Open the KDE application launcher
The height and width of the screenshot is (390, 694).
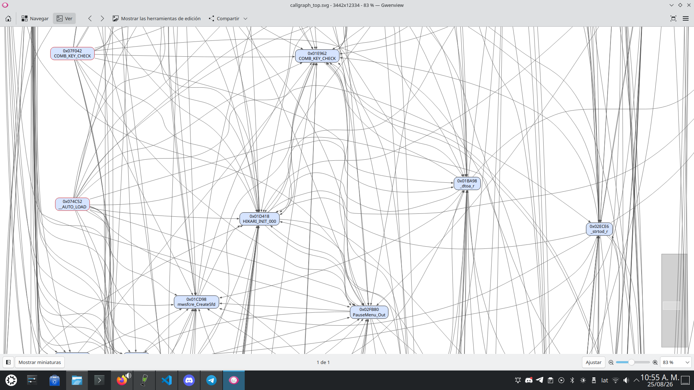click(x=11, y=380)
